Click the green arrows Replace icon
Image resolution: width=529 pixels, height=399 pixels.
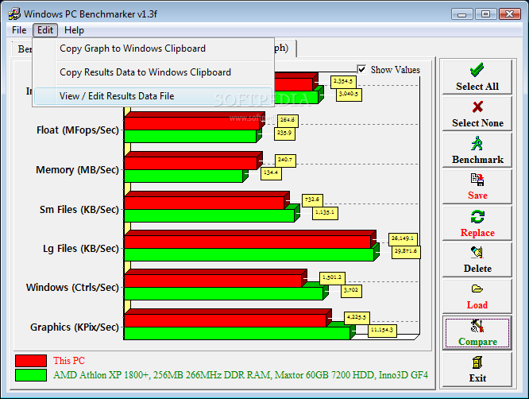tap(477, 216)
